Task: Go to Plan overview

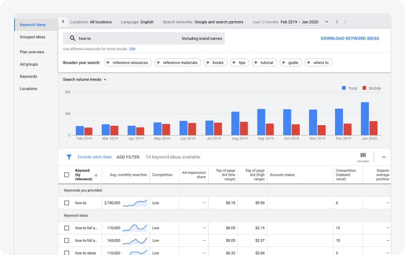Action: pos(32,52)
